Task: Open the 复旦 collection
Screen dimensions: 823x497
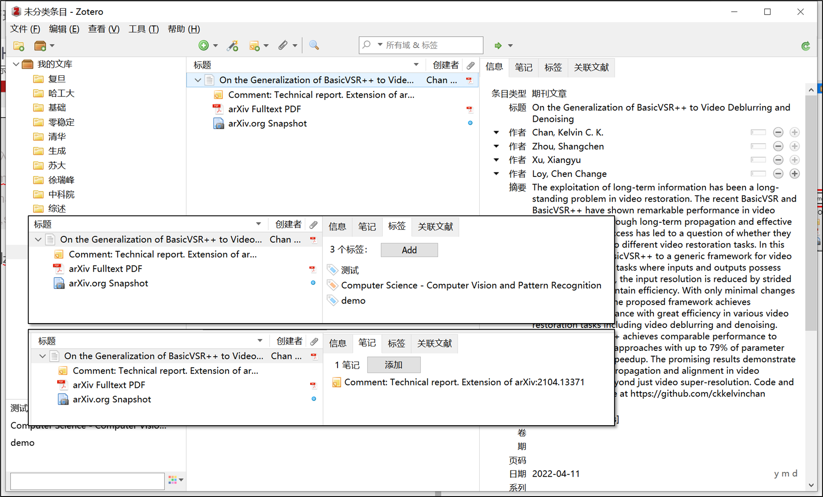Action: click(x=57, y=79)
